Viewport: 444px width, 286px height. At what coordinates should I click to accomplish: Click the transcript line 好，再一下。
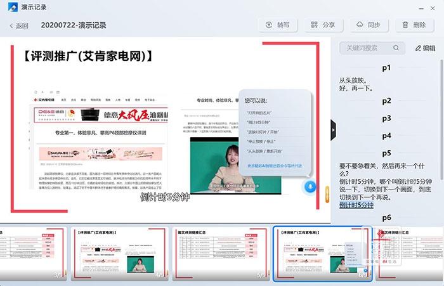click(356, 88)
